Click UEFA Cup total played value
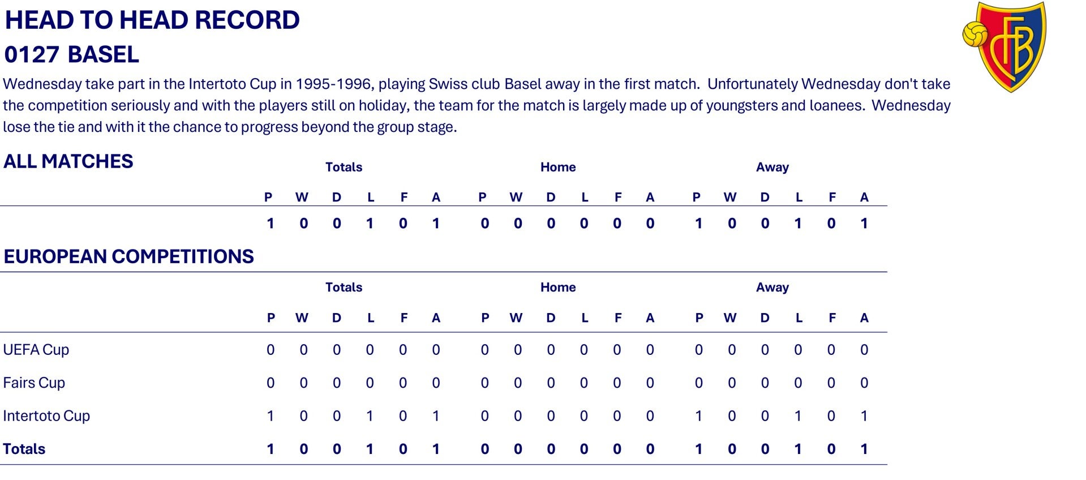This screenshot has width=1086, height=480. point(271,350)
